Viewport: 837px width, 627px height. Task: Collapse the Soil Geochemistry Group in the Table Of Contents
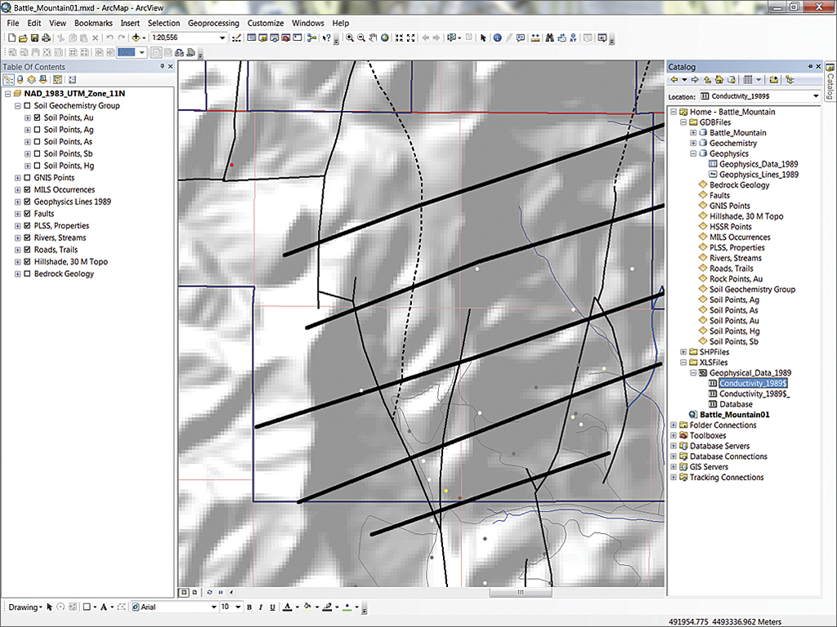(18, 105)
